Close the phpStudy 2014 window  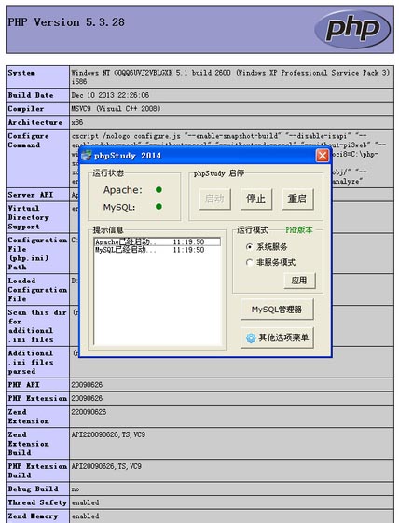[323, 156]
